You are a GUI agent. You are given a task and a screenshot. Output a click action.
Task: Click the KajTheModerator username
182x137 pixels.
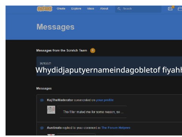[60, 100]
